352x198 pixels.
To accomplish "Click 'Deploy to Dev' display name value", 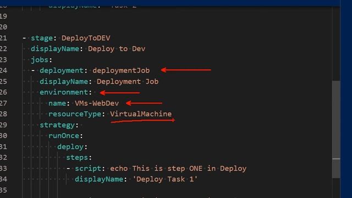I will [117, 49].
